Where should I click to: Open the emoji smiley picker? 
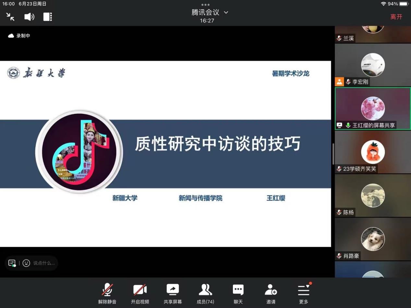[26, 263]
